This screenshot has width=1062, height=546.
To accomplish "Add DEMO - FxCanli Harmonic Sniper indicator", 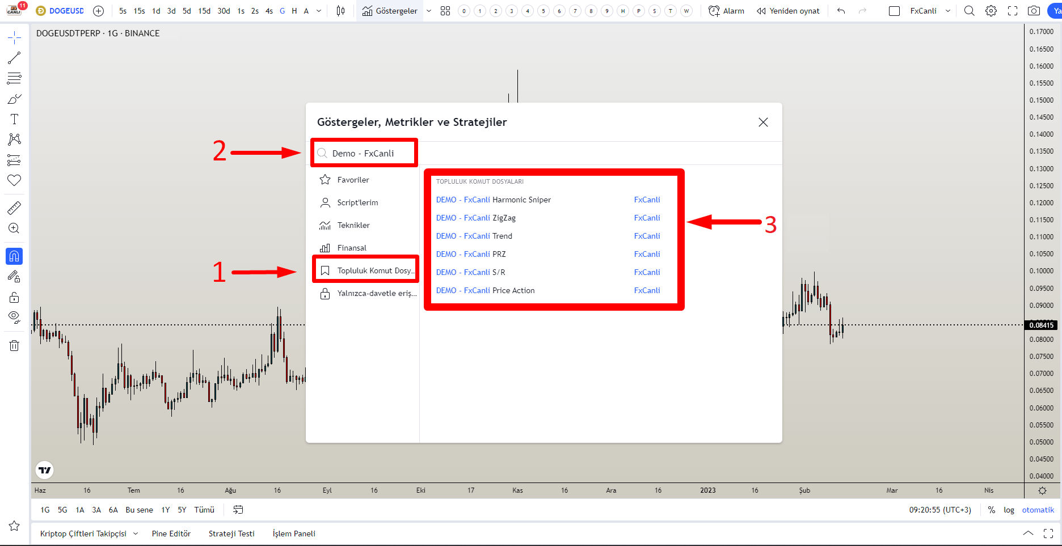I will [493, 200].
